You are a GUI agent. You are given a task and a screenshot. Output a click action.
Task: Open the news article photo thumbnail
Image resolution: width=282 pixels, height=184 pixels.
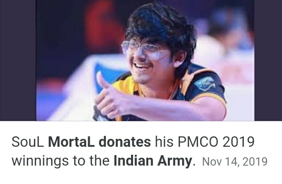tap(145, 60)
